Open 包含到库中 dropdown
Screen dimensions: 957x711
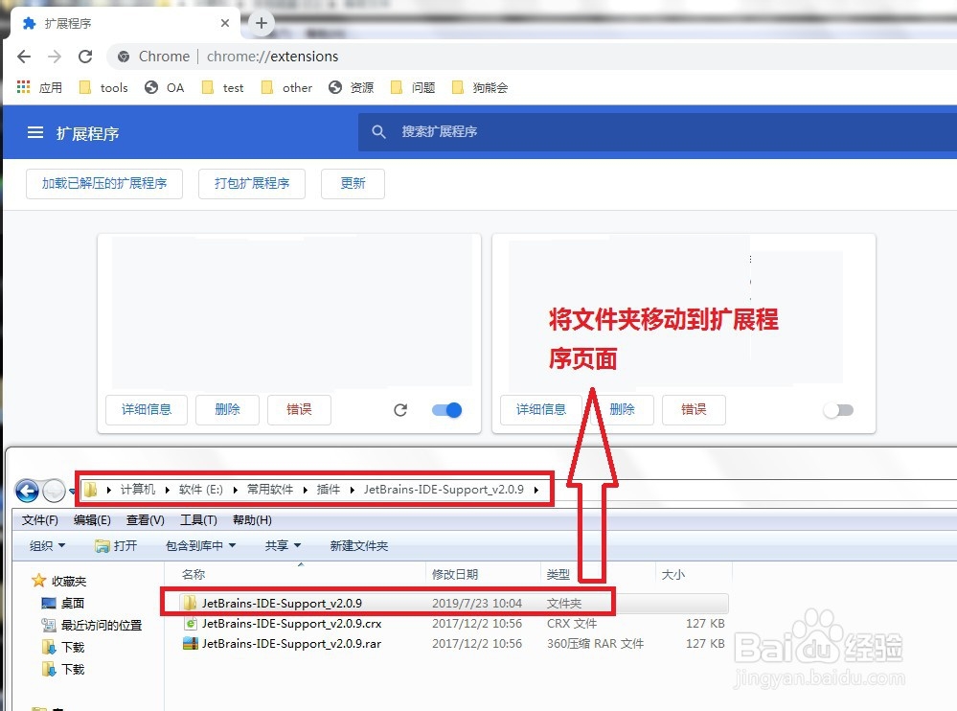pos(200,545)
